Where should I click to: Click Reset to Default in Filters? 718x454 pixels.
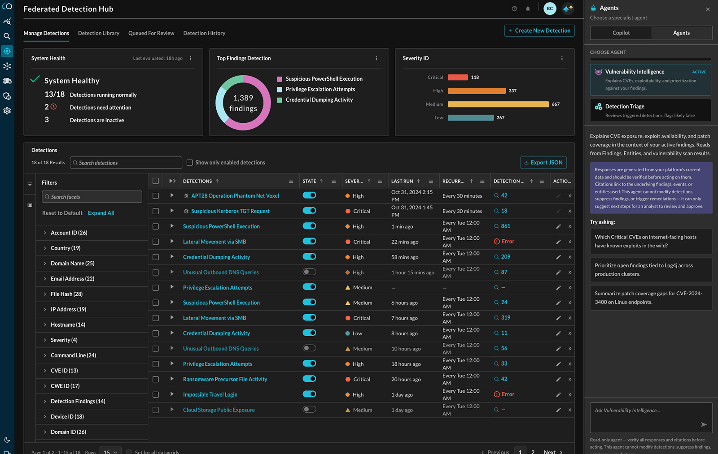(x=62, y=213)
